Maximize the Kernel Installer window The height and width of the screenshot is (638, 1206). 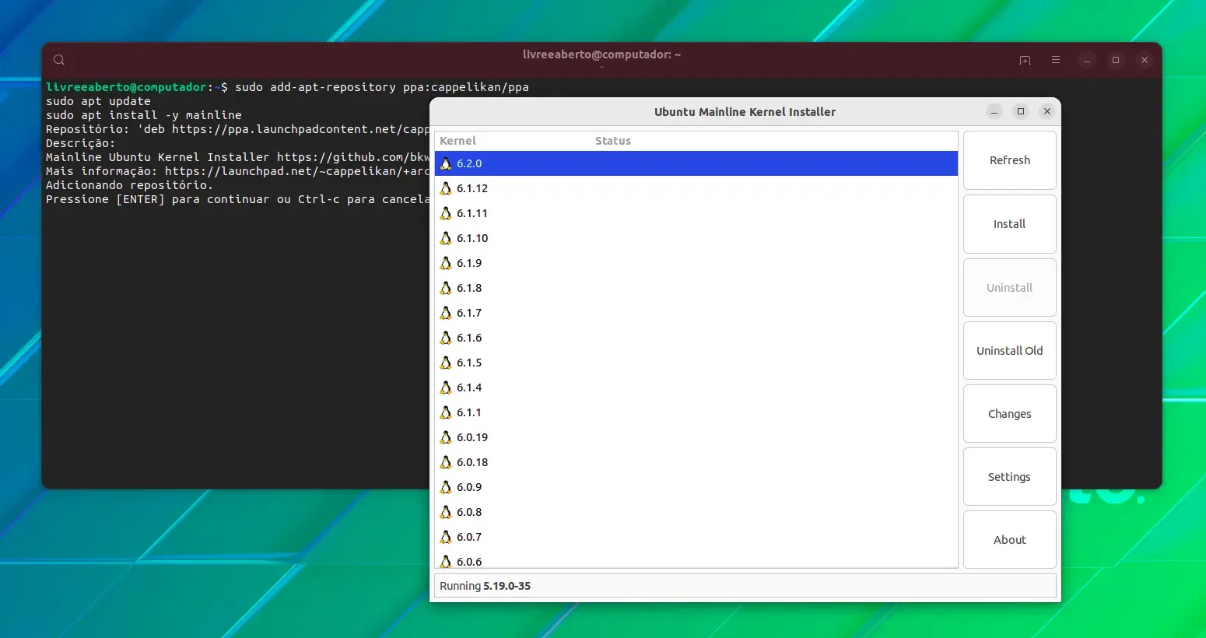1021,111
